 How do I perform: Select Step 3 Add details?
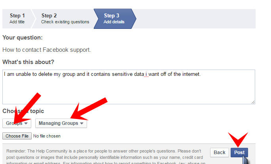click(x=114, y=19)
